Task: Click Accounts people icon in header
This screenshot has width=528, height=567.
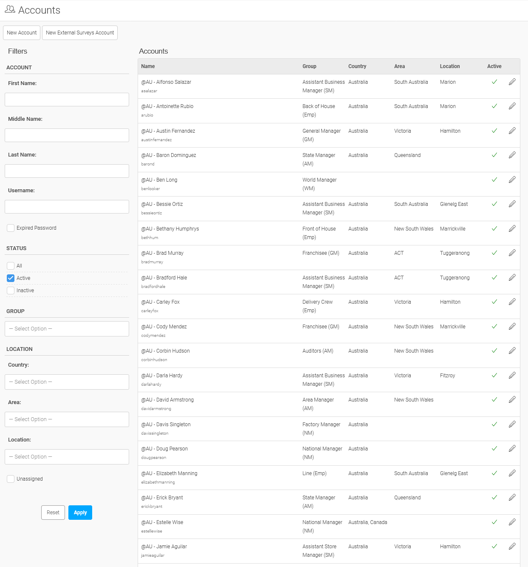Action: (10, 9)
